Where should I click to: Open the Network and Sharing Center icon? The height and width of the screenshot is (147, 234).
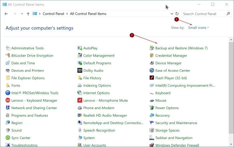pyautogui.click(x=8, y=108)
